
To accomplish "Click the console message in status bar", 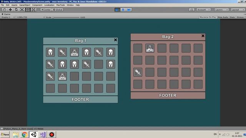I will 23,129.
